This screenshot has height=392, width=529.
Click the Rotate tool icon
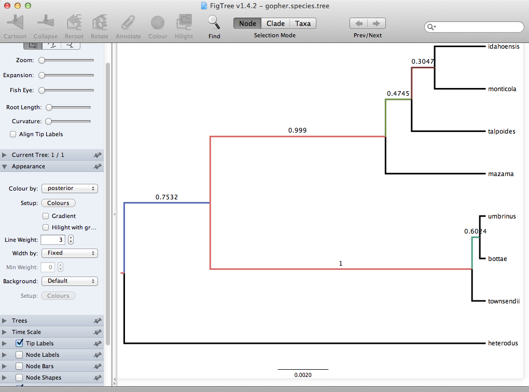click(100, 23)
